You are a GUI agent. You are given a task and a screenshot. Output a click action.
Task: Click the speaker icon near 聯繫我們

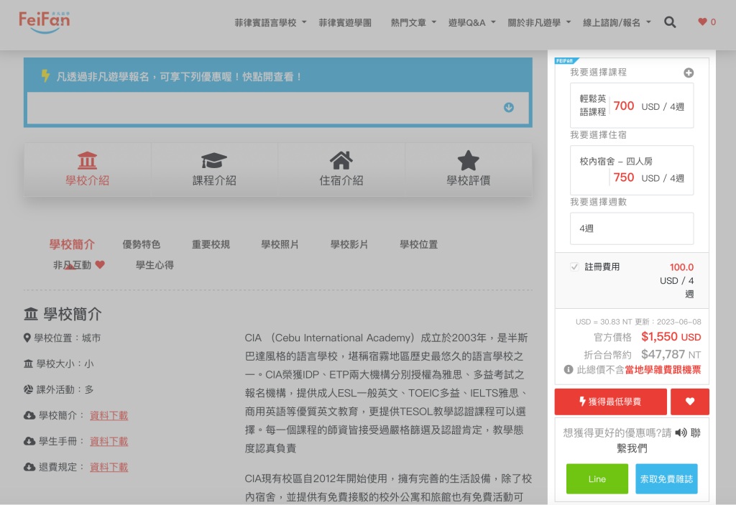click(x=681, y=432)
